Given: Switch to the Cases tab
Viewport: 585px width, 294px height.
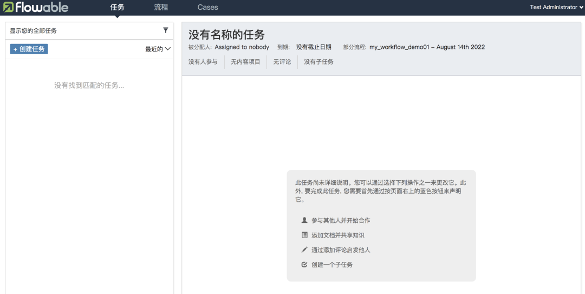Looking at the screenshot, I should (208, 7).
